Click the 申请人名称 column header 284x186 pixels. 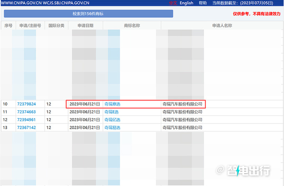(222, 25)
